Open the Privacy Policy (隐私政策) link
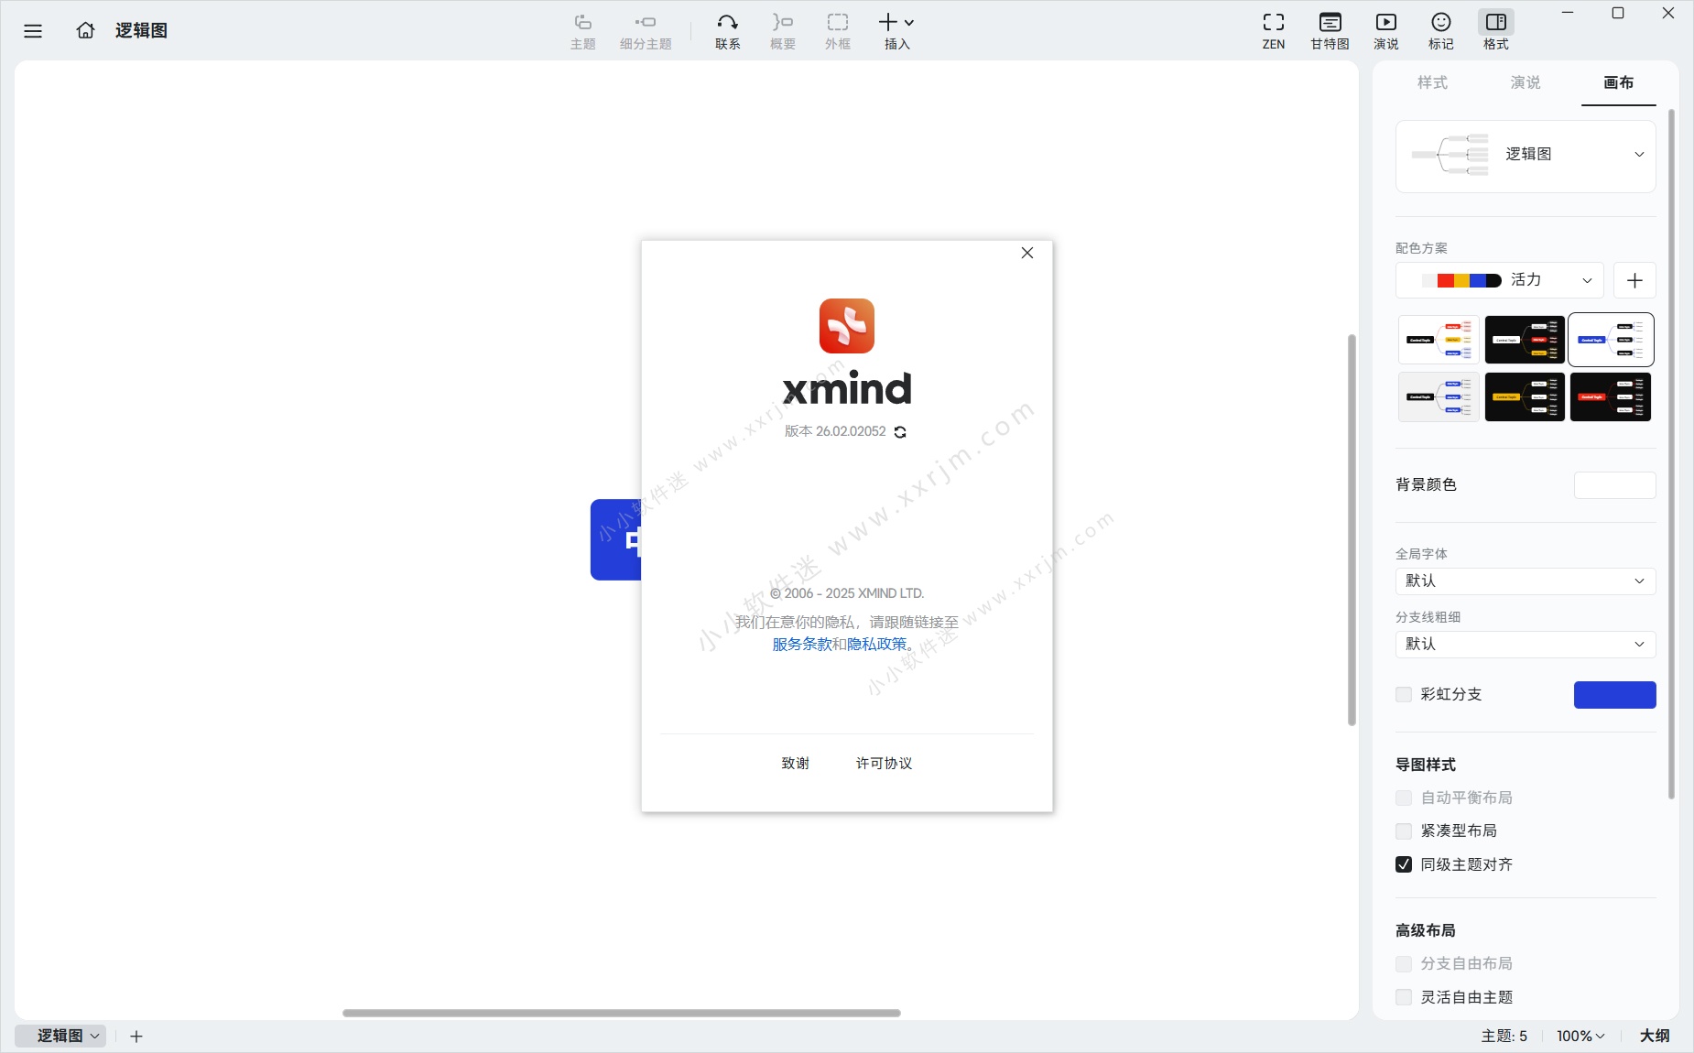1694x1053 pixels. (x=876, y=645)
